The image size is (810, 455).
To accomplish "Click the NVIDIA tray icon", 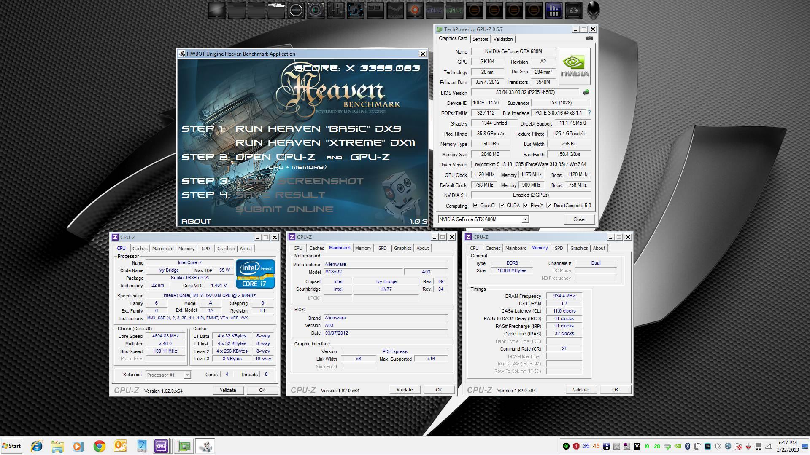I will pos(678,446).
